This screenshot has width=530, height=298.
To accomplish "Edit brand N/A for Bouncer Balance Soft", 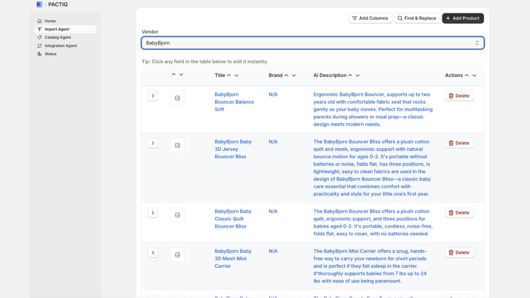I will [x=273, y=95].
